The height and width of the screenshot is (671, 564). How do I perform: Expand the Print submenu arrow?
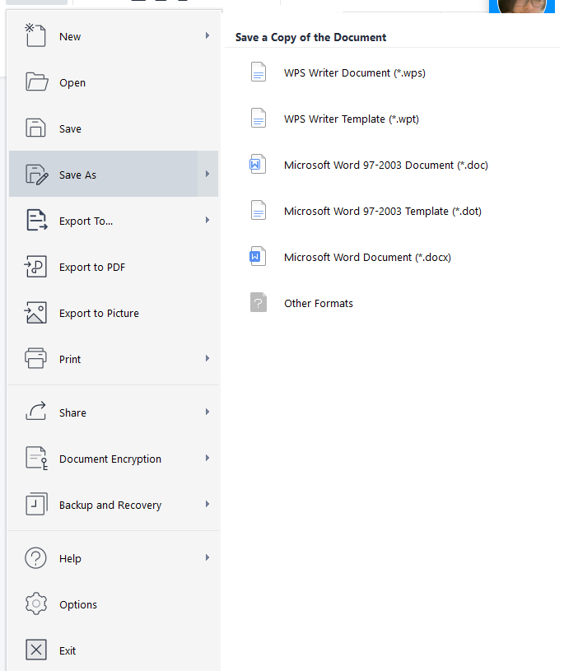point(207,359)
